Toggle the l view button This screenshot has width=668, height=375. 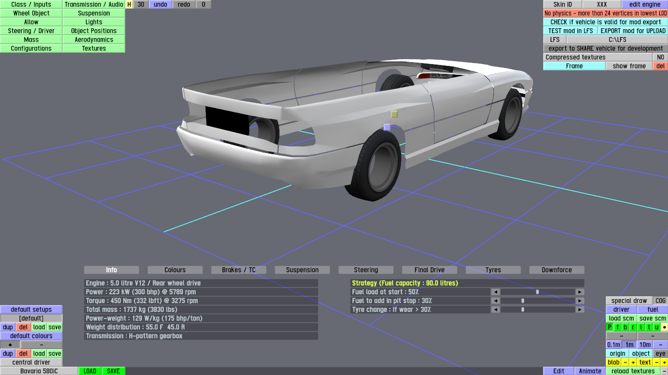[x=641, y=327]
